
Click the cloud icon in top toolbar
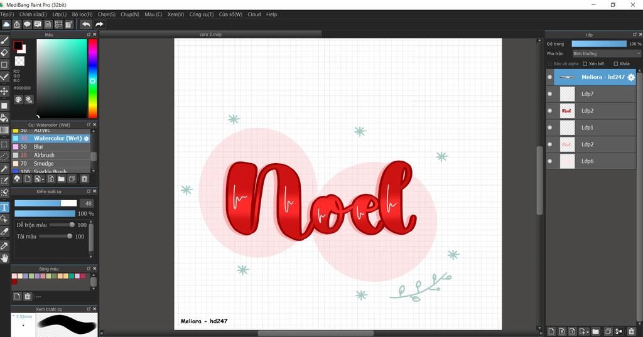coord(6,24)
